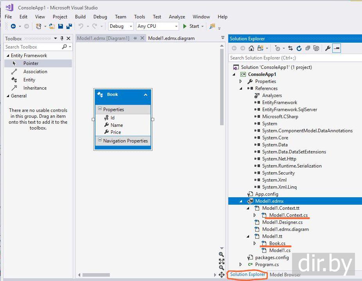This screenshot has height=281, width=362.
Task: Collapse the Properties section of Book entity
Action: pos(100,108)
